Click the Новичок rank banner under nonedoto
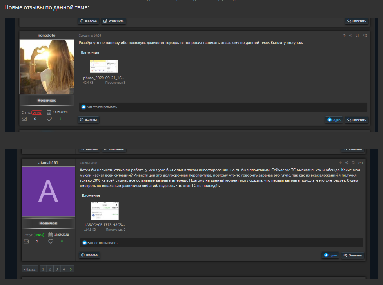Screen dimensions: 383x285 pos(46,100)
